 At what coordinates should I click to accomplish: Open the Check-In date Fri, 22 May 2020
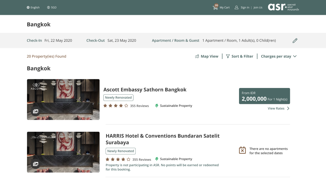point(58,40)
